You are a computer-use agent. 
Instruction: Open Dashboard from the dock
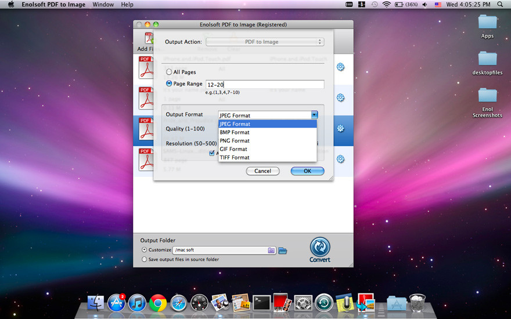tap(199, 303)
